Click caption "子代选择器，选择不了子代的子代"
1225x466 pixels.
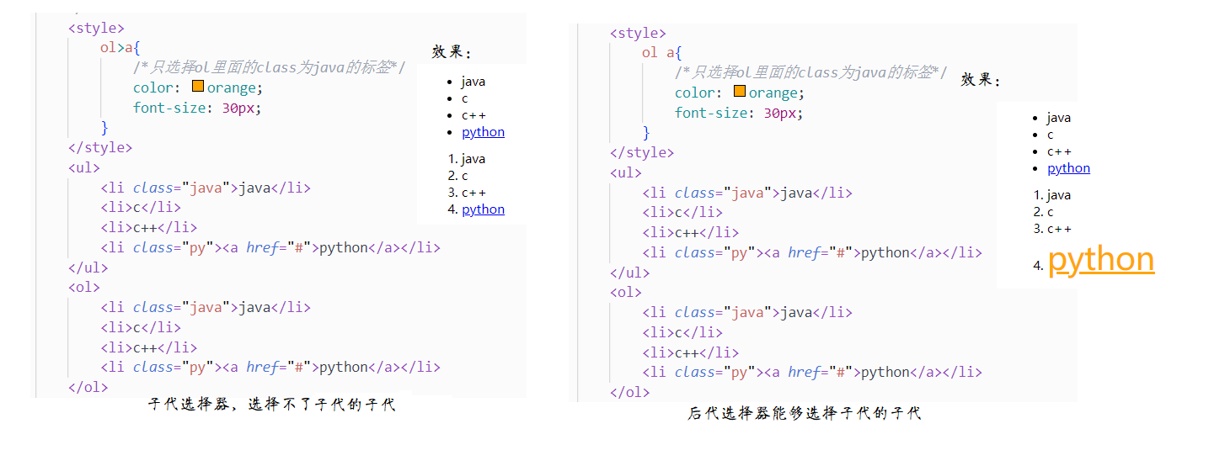[x=271, y=405]
